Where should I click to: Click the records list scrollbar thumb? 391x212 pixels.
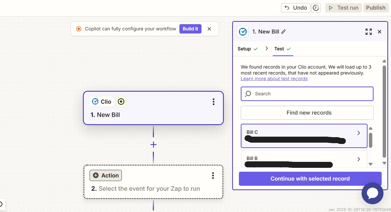(371, 140)
